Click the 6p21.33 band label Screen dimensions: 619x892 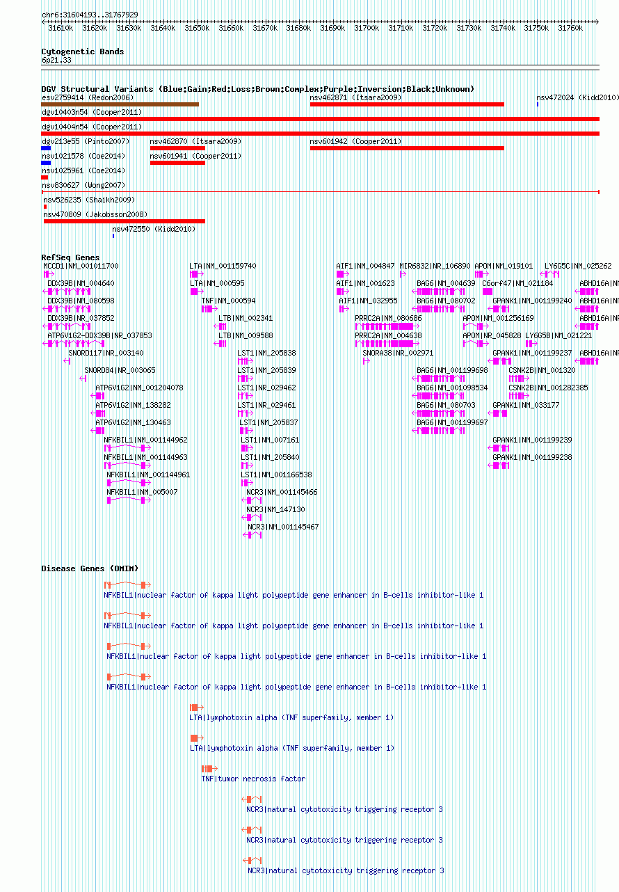(56, 61)
